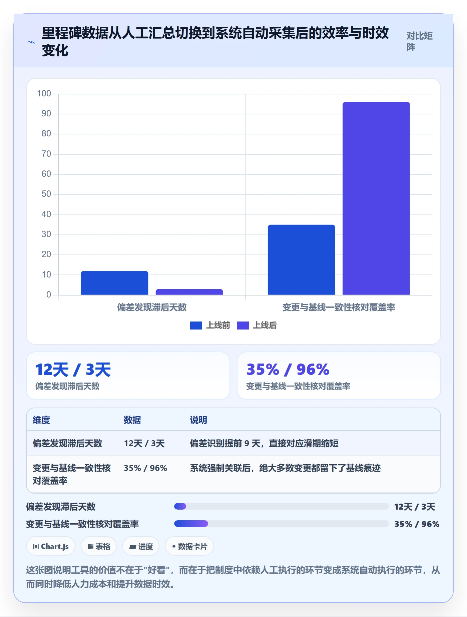Open the 12天 / 3天 stat card
Screen dimensions: 467x617
tap(128, 376)
